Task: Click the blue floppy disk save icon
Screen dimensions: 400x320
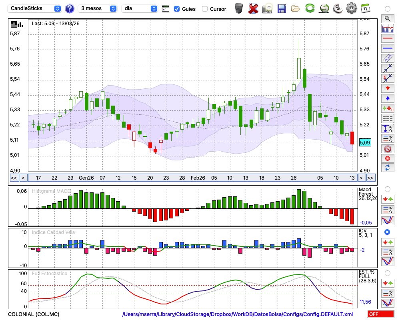Action: pyautogui.click(x=282, y=8)
